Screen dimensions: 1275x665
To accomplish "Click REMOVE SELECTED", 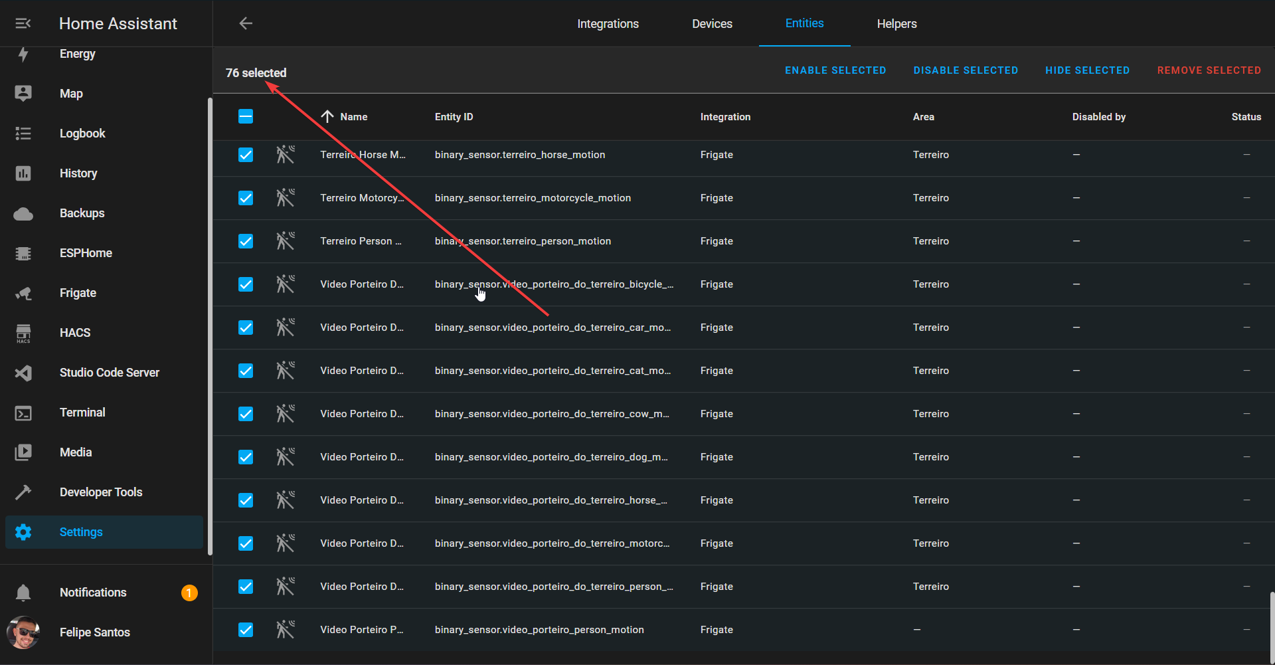I will (1209, 70).
